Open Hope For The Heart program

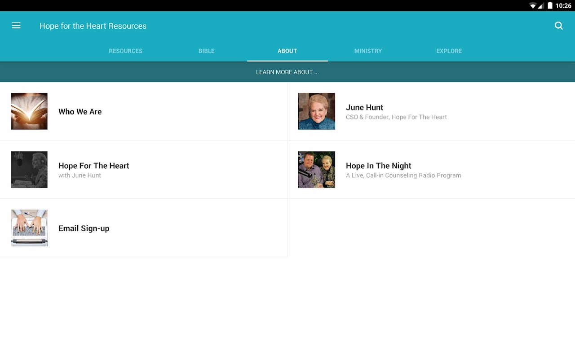click(x=144, y=170)
